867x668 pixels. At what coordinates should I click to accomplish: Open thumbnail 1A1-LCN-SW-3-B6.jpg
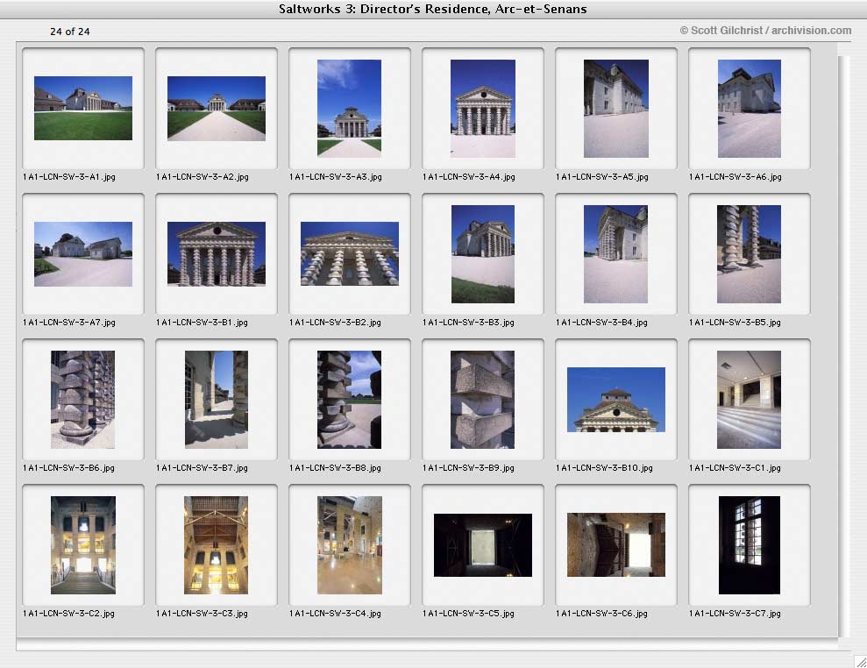coord(83,399)
